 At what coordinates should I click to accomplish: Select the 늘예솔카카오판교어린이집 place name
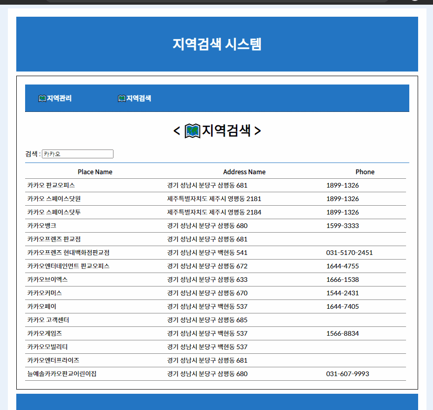pyautogui.click(x=62, y=374)
